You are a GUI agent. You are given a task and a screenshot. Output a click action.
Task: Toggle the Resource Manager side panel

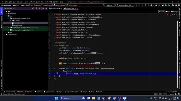[1, 22]
